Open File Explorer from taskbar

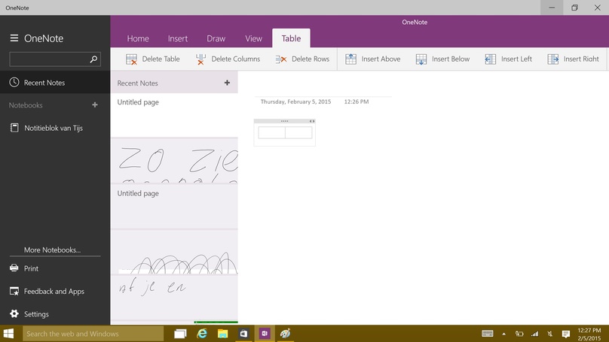[x=222, y=334]
